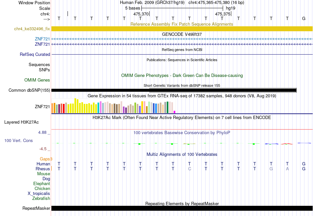Click the RepeatMasker black repeat bar
The width and height of the screenshot is (313, 216).
pyautogui.click(x=182, y=208)
